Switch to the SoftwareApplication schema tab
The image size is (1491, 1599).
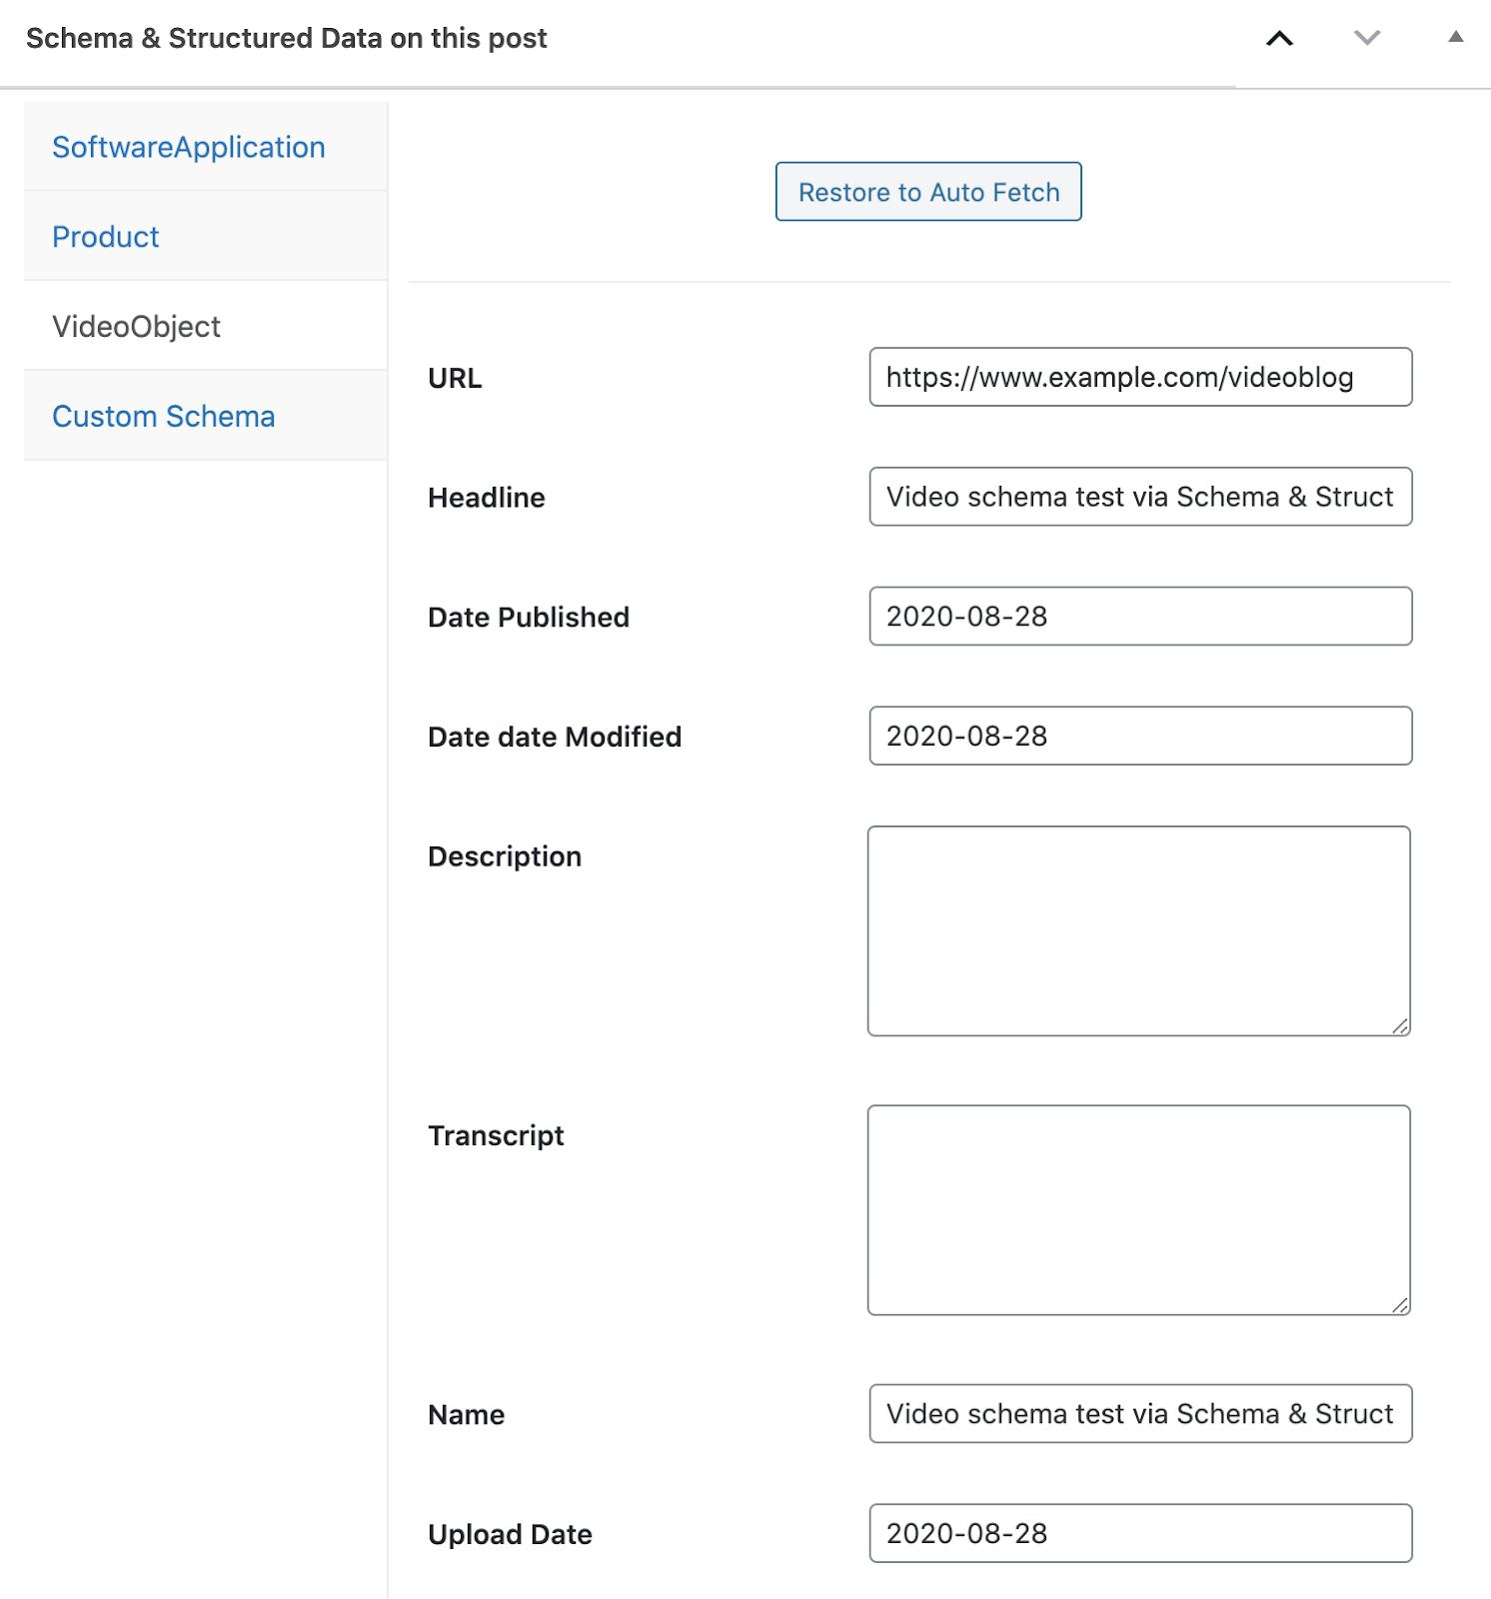(188, 146)
